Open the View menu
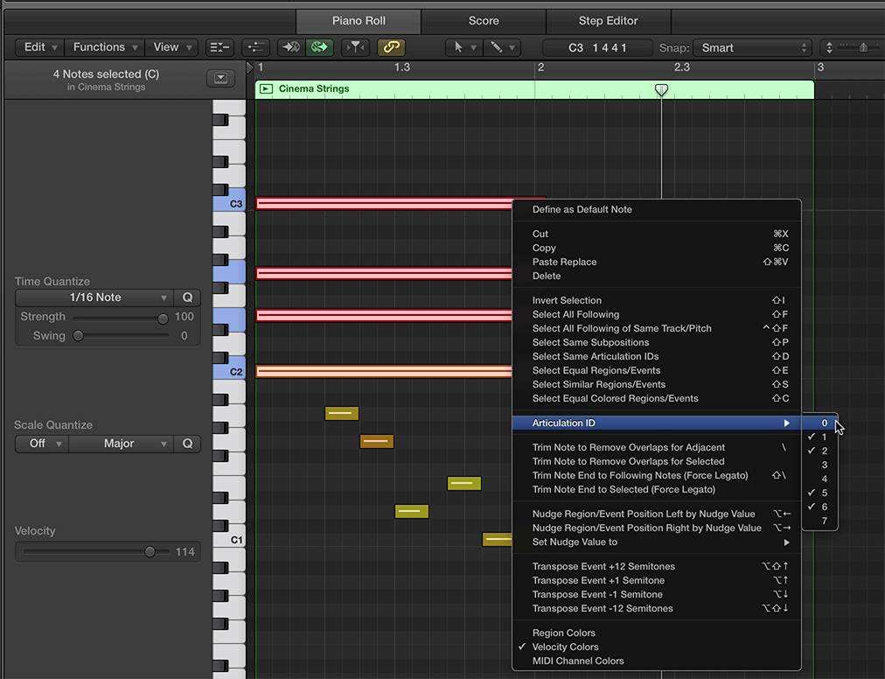The height and width of the screenshot is (679, 885). click(x=171, y=47)
